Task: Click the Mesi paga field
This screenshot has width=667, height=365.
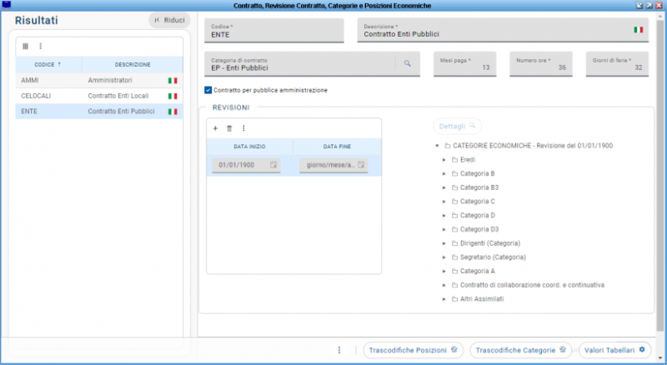Action: pyautogui.click(x=464, y=64)
